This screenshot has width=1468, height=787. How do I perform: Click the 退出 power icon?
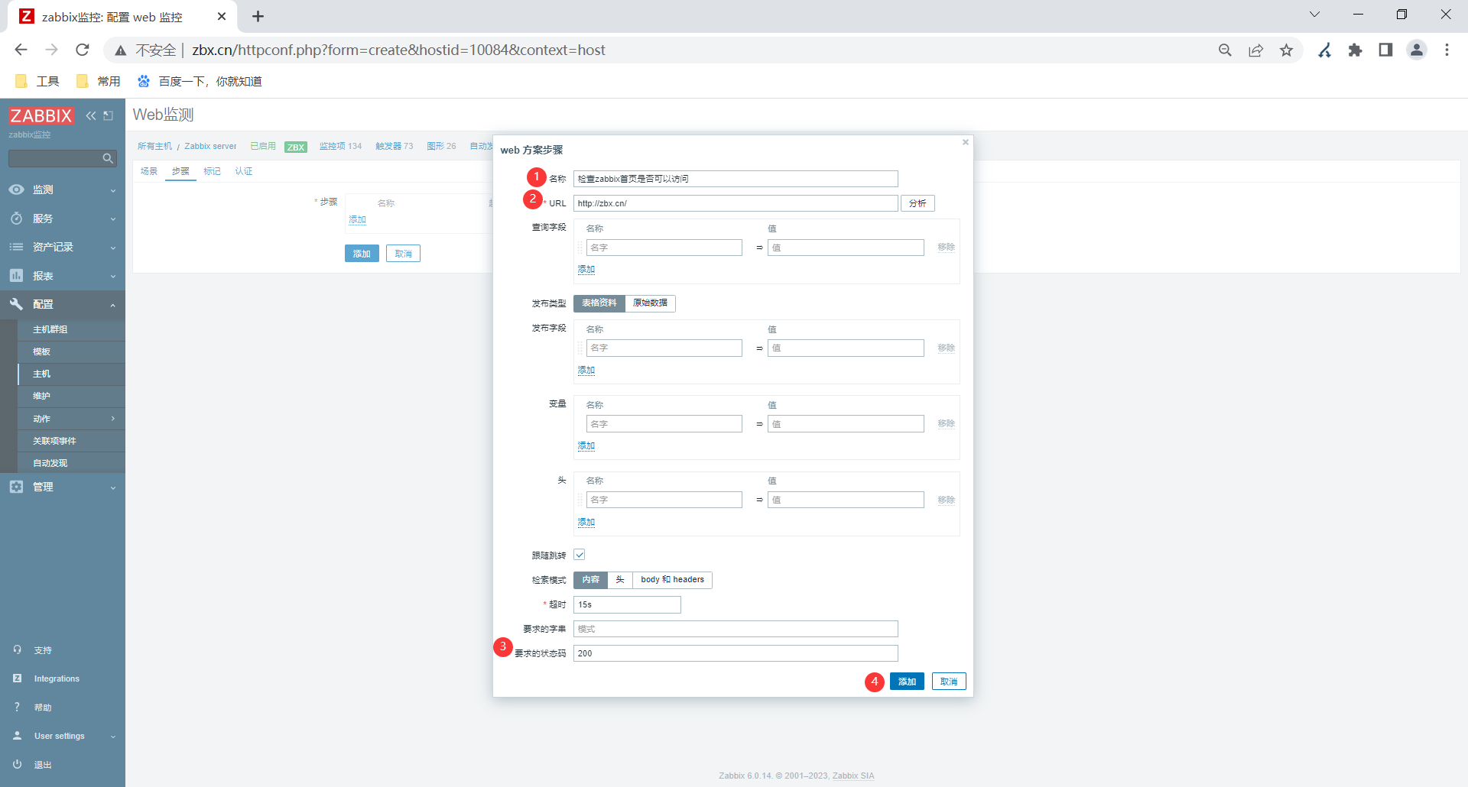coord(17,764)
